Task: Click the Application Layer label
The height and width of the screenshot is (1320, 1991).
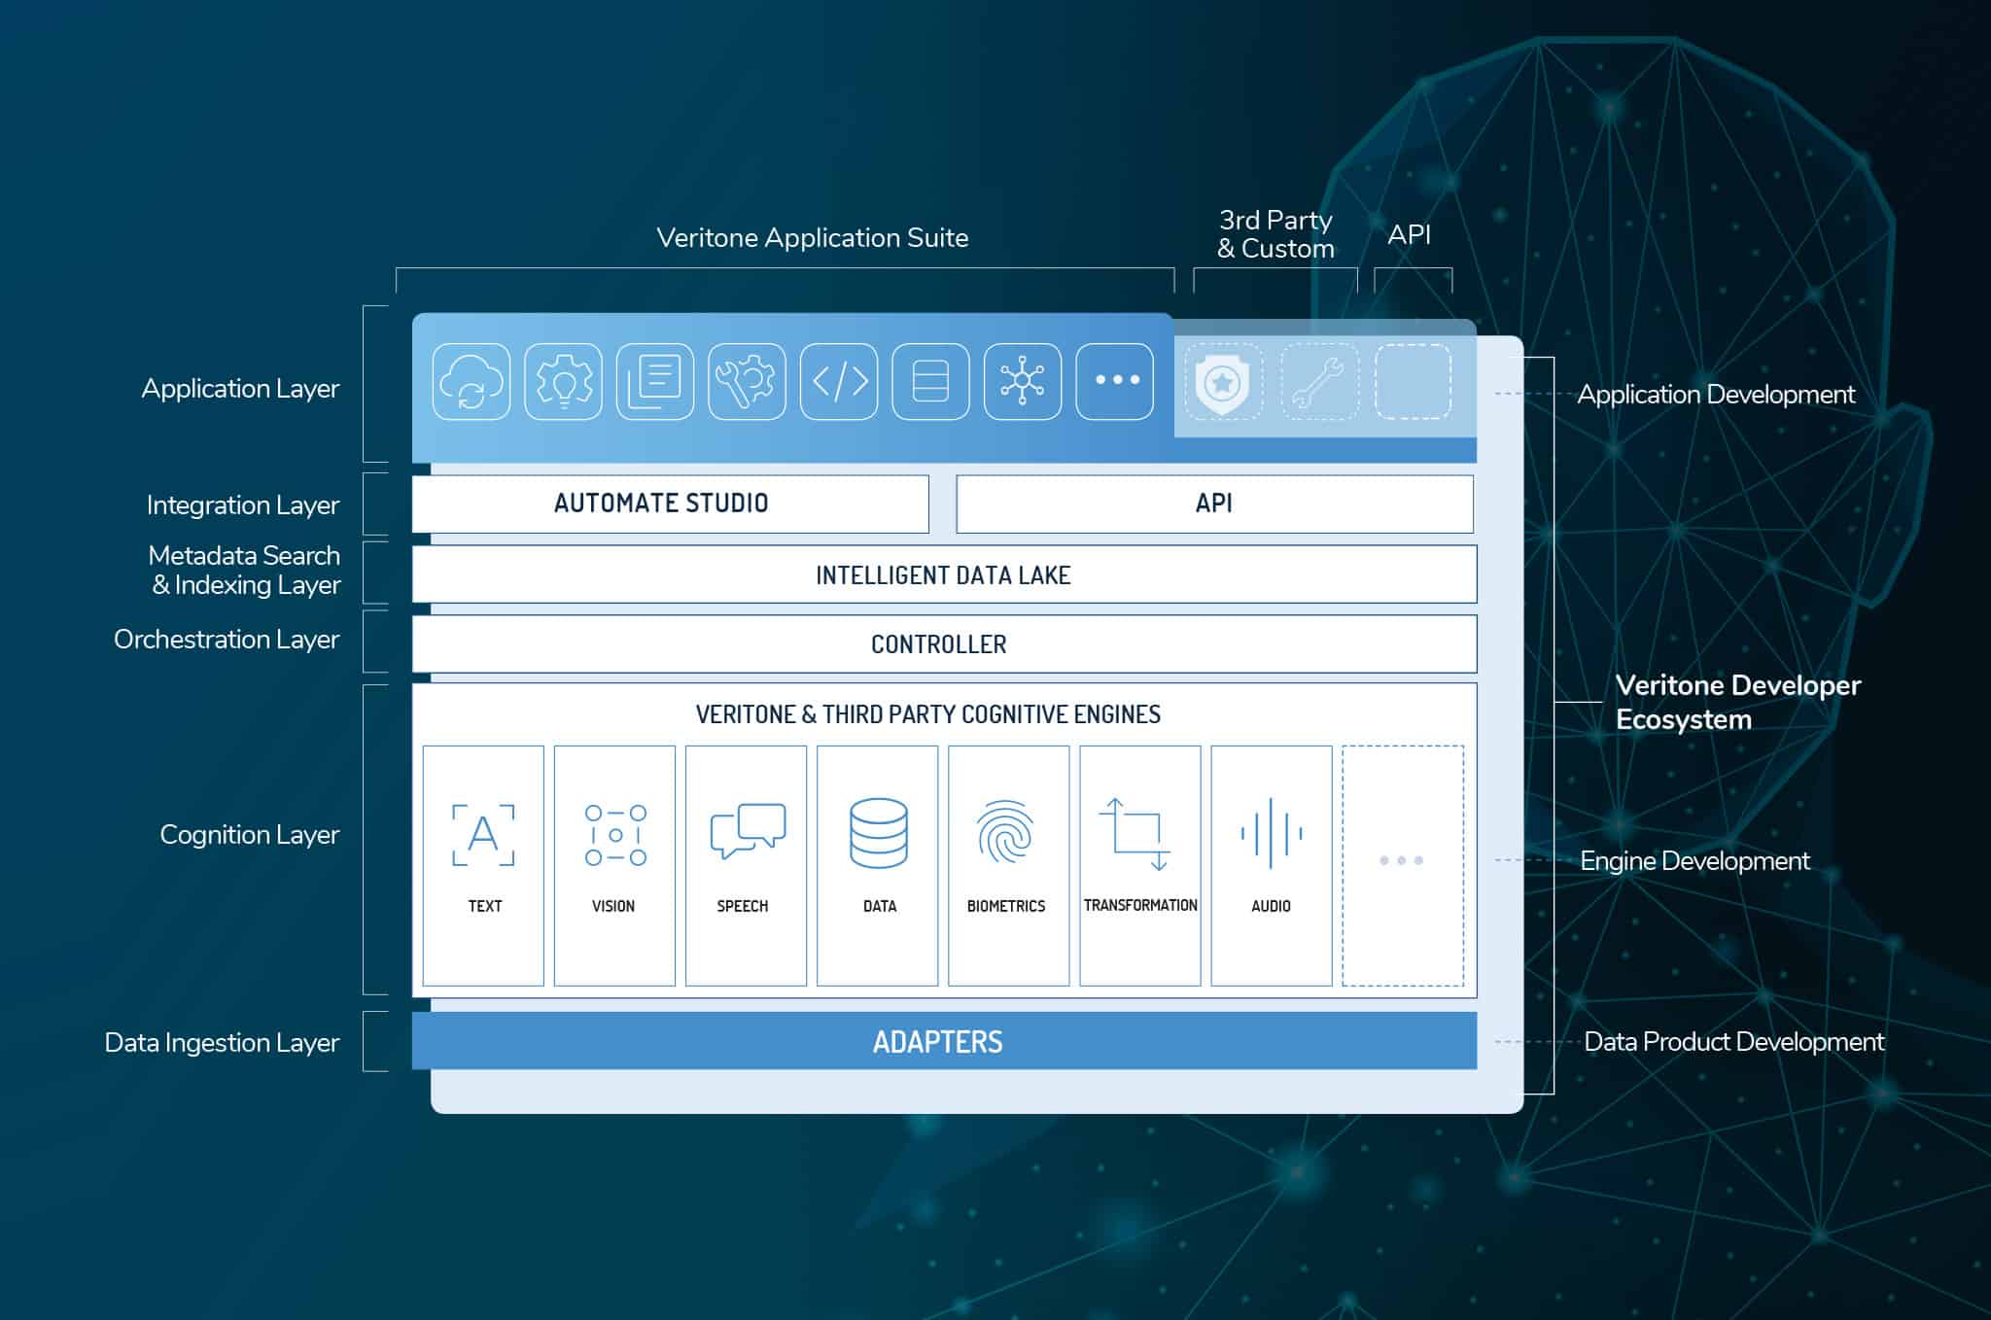Action: [x=240, y=389]
